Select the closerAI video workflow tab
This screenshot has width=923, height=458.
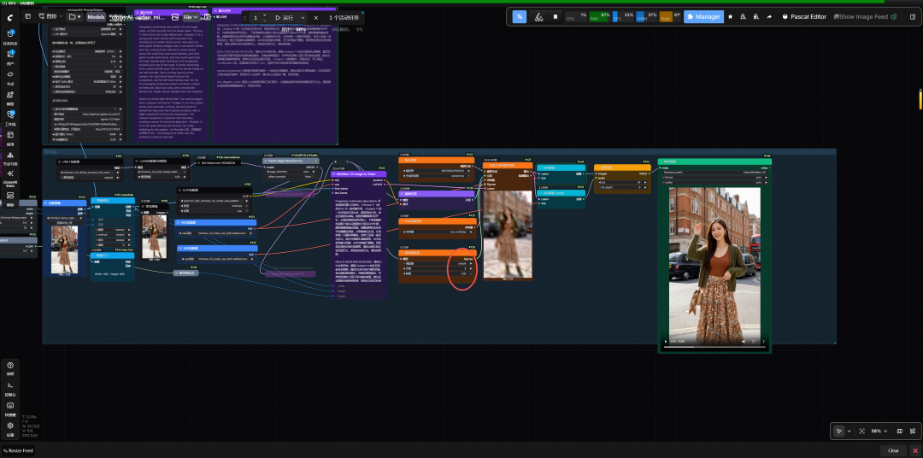pos(137,17)
